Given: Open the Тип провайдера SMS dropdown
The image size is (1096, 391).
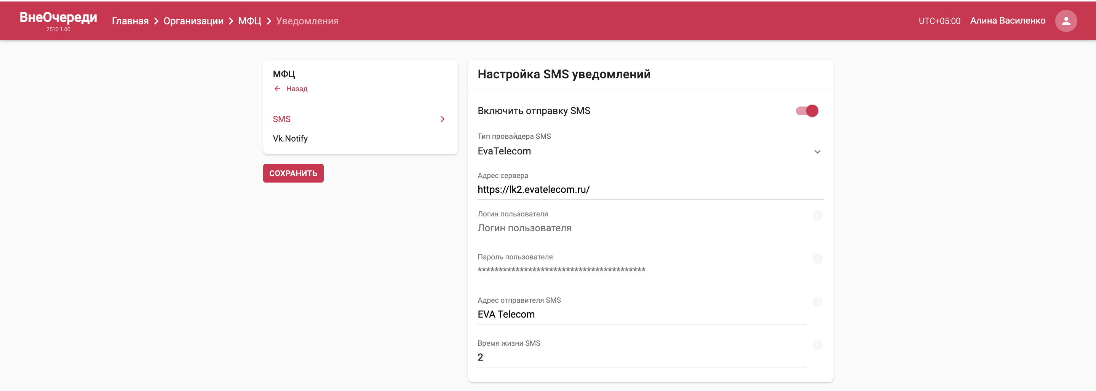Looking at the screenshot, I should click(x=650, y=151).
